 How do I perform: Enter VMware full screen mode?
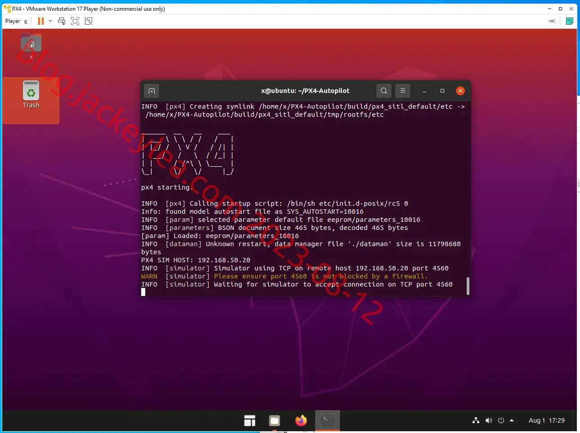pos(75,21)
